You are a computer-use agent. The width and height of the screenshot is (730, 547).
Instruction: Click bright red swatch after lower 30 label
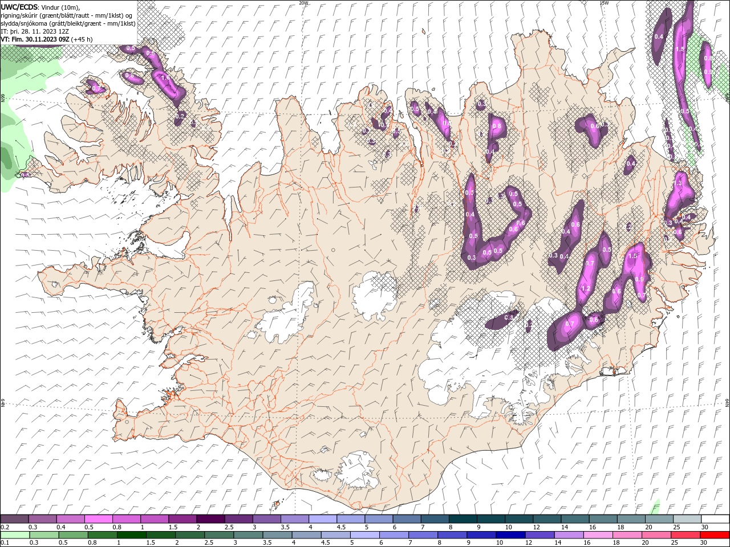coord(715,535)
